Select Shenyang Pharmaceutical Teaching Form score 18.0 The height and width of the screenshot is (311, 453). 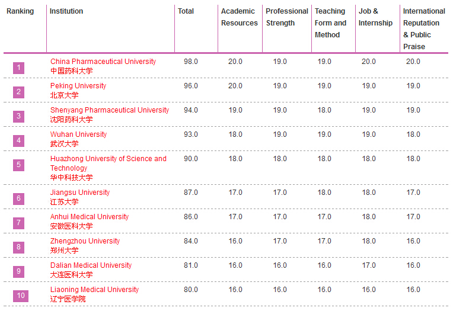tap(324, 110)
